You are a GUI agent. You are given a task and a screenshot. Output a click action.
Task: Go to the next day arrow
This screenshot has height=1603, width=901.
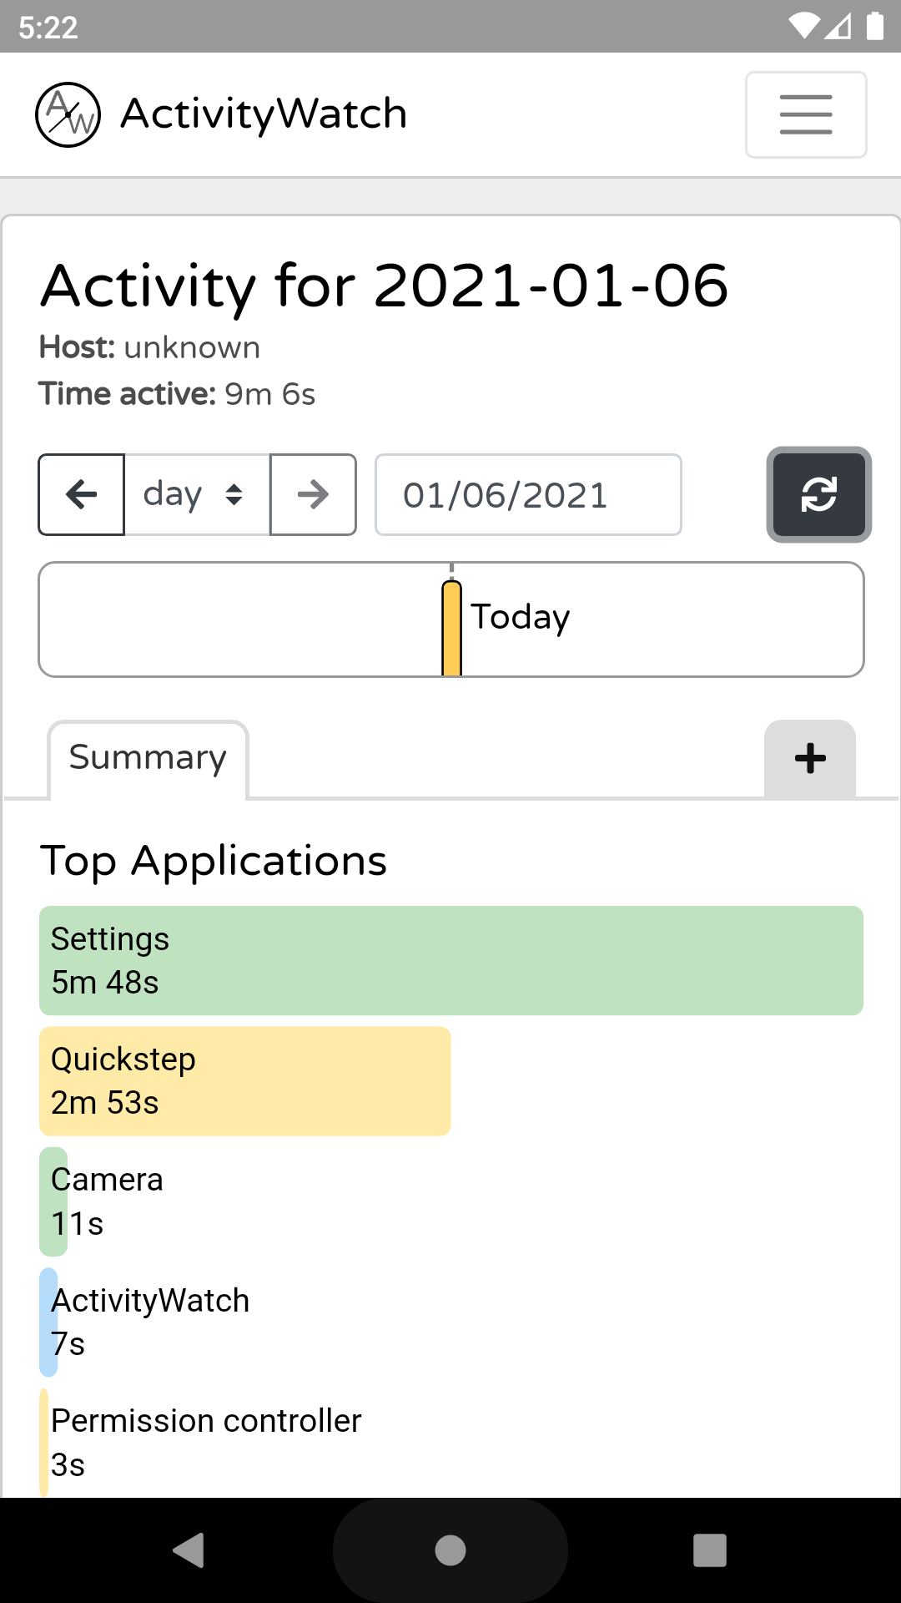point(313,494)
